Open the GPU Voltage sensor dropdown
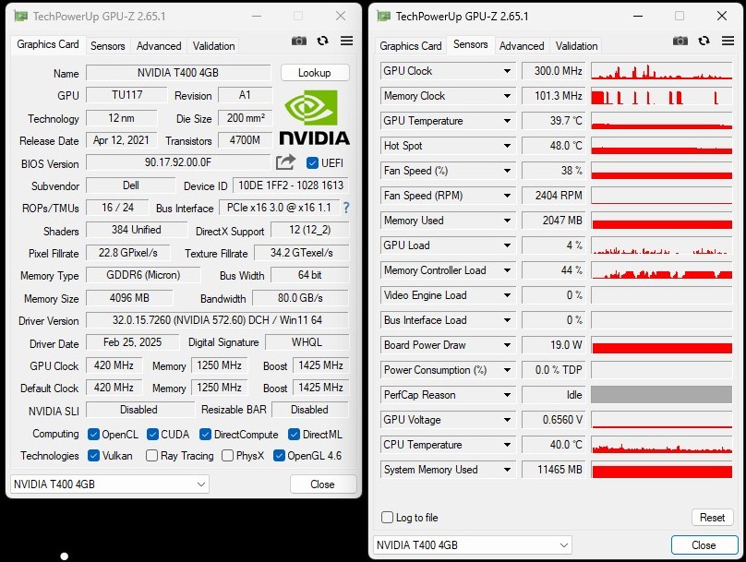 tap(507, 419)
